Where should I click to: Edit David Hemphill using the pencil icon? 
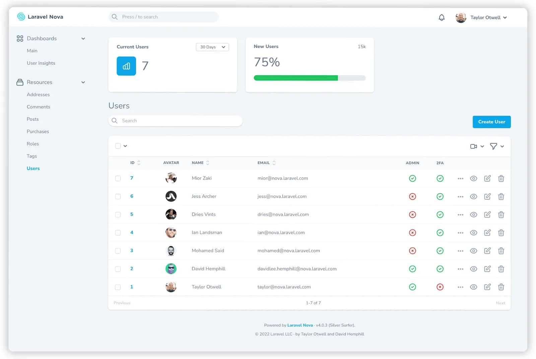pos(487,269)
